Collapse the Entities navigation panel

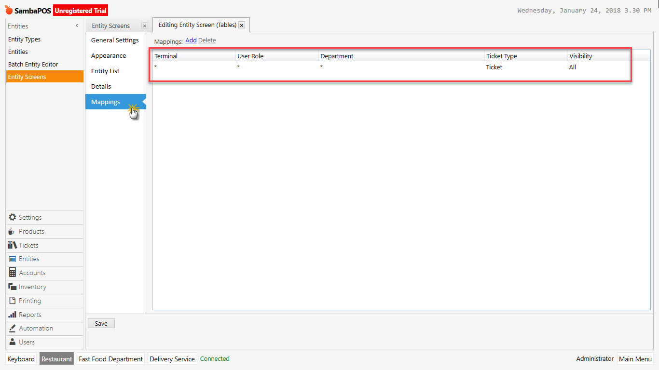(76, 26)
